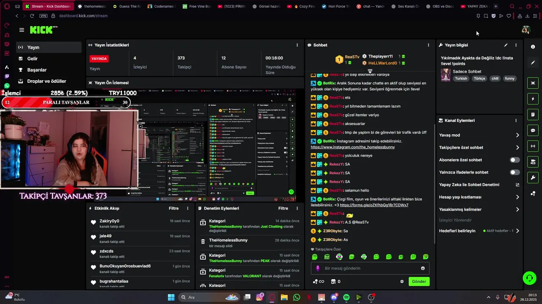Expand Yasaklanmış kelimeler options
This screenshot has width=542, height=304.
pos(517,209)
